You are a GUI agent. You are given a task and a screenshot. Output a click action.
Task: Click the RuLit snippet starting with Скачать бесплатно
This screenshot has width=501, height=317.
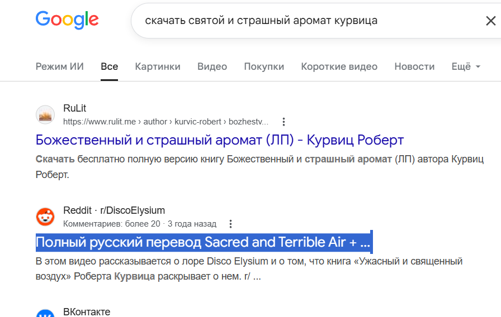(259, 166)
